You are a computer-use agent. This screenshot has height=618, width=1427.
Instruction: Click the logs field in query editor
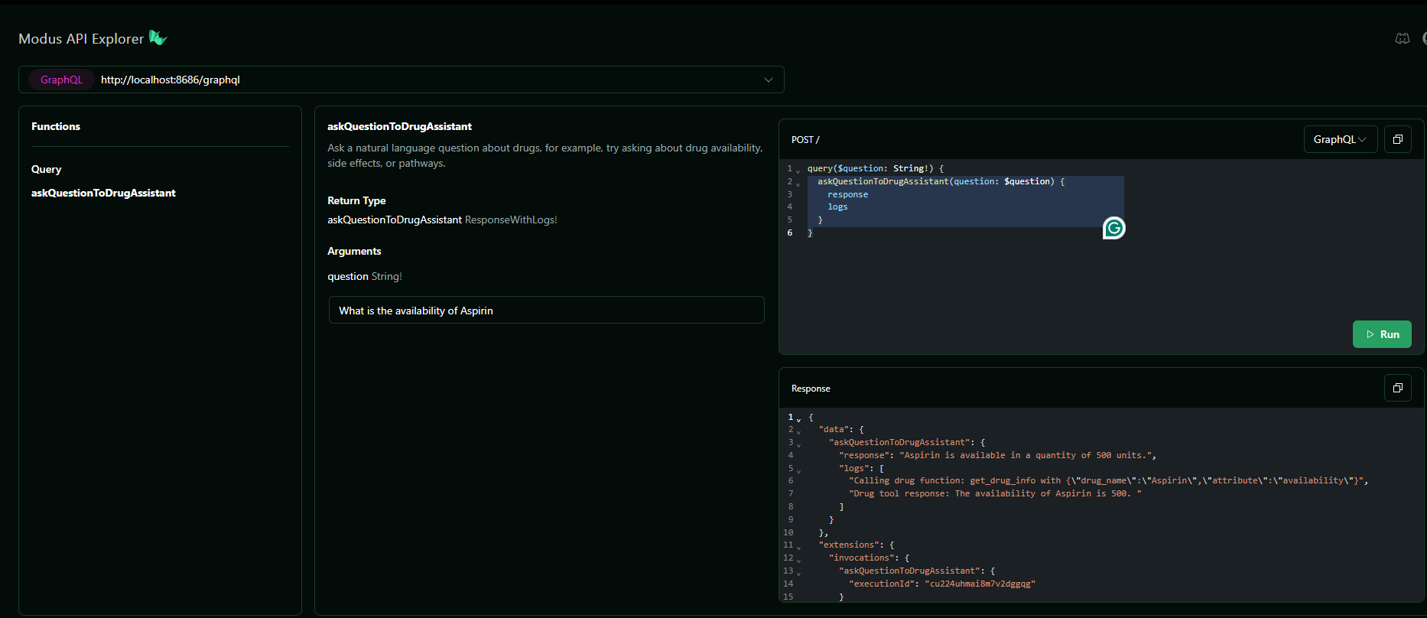[837, 207]
